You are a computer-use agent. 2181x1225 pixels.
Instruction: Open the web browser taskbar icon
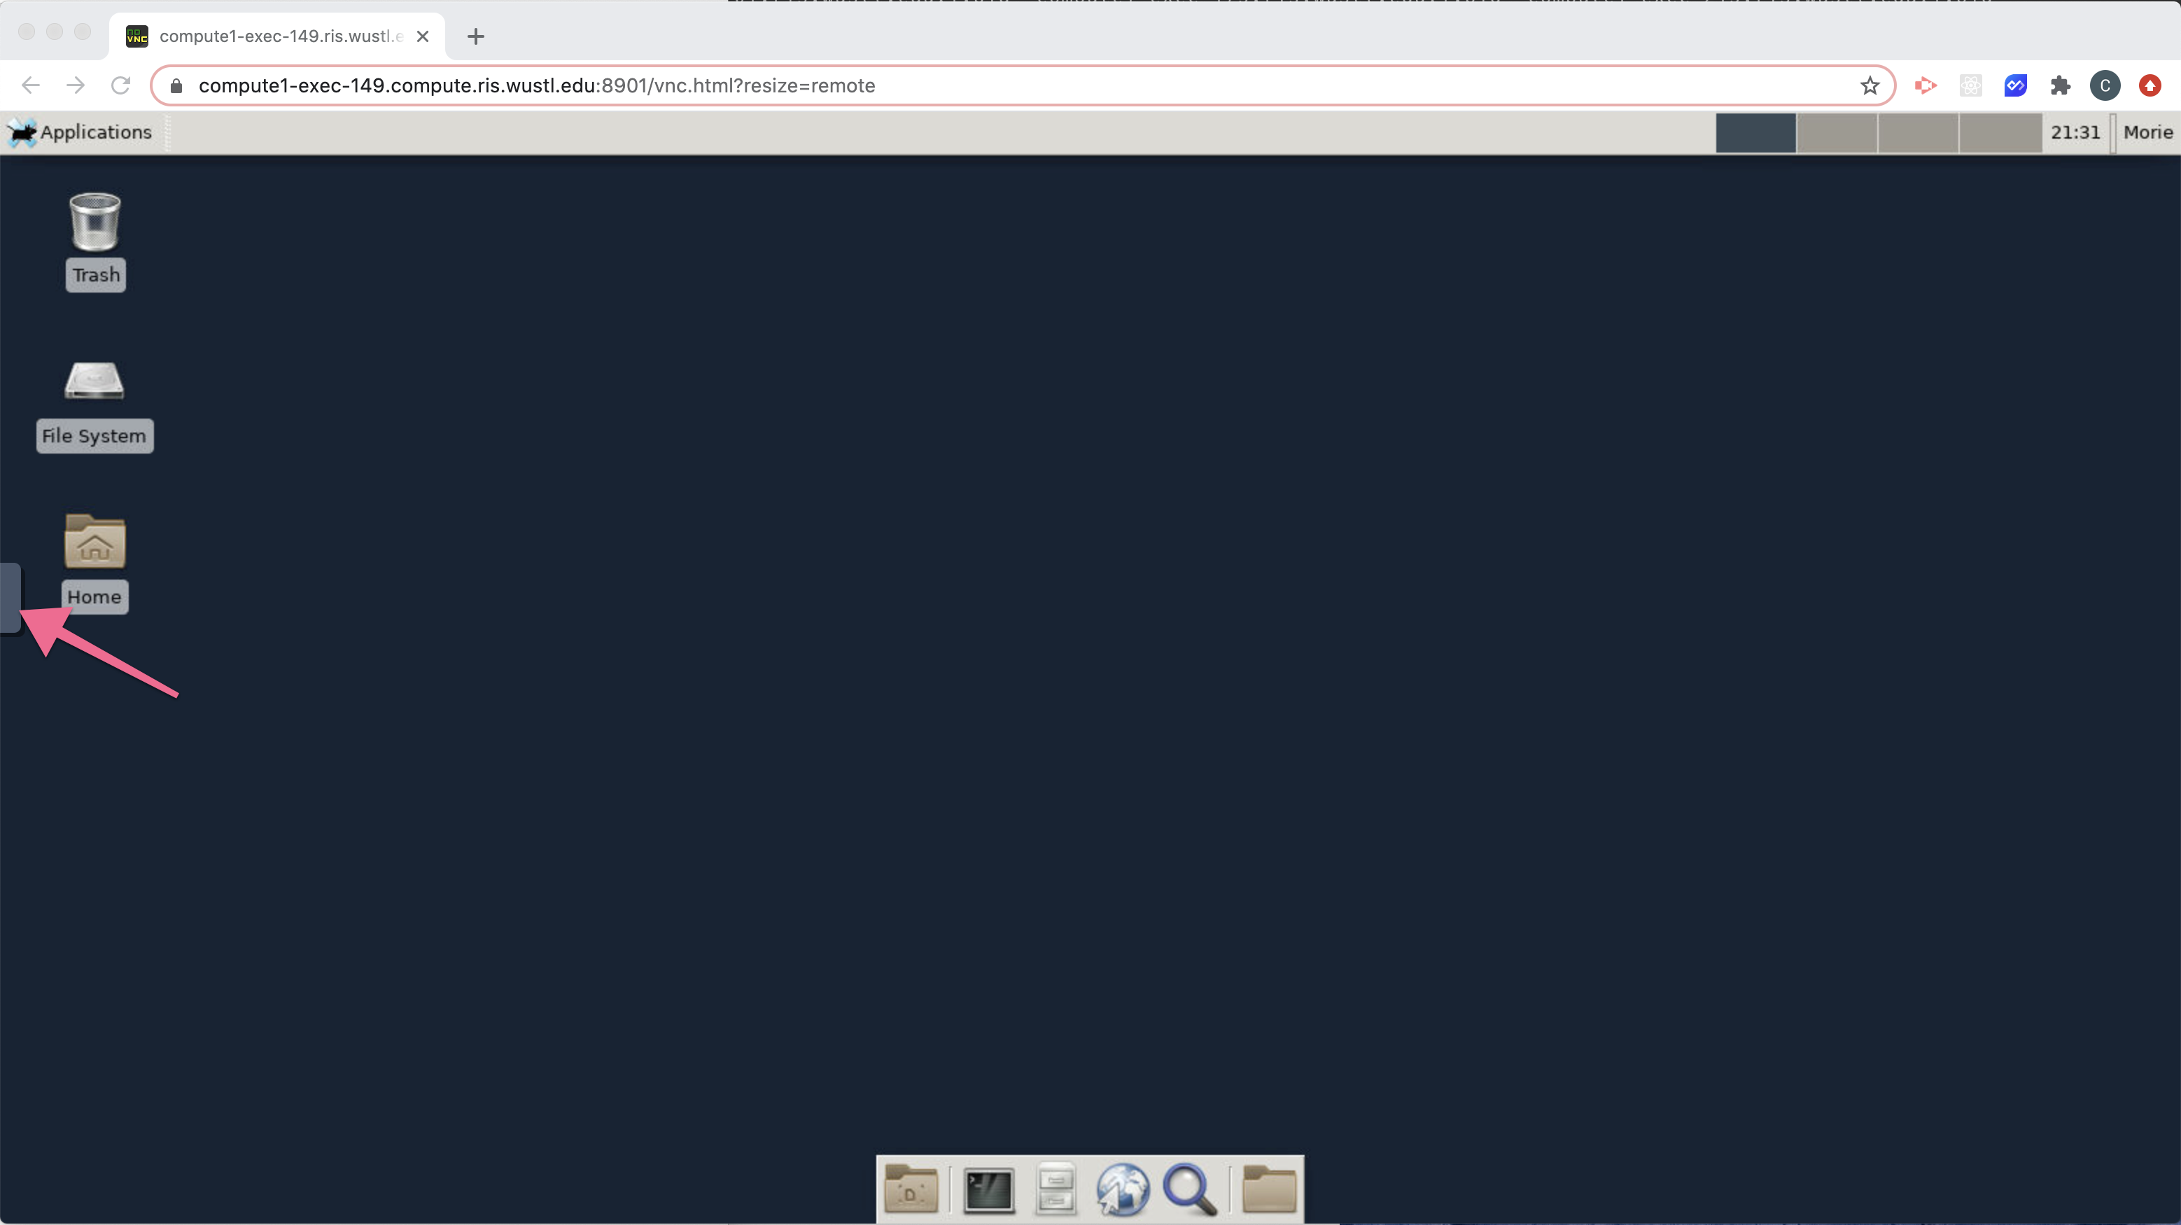(x=1122, y=1188)
